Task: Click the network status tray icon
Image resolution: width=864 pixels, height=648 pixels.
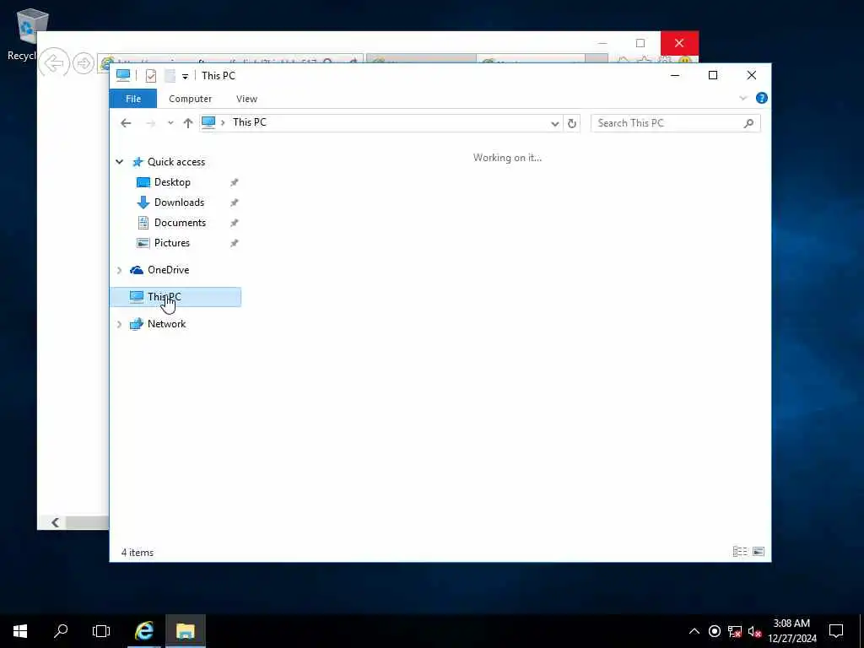Action: (x=735, y=631)
